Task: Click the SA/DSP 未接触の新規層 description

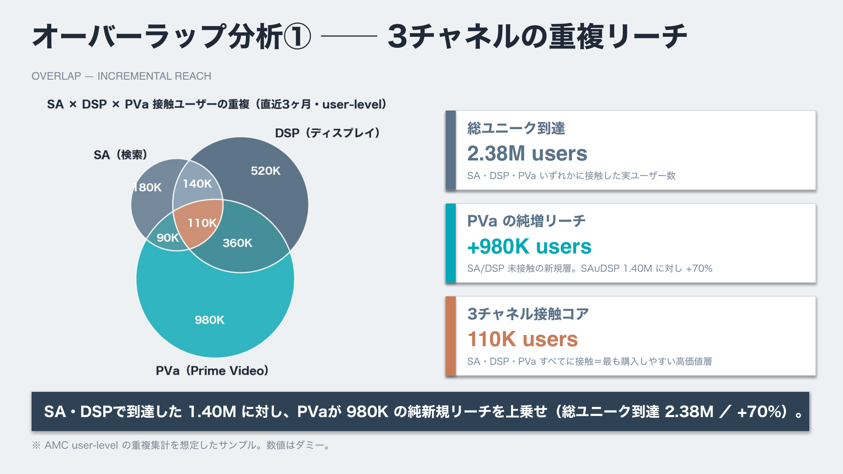Action: (590, 269)
